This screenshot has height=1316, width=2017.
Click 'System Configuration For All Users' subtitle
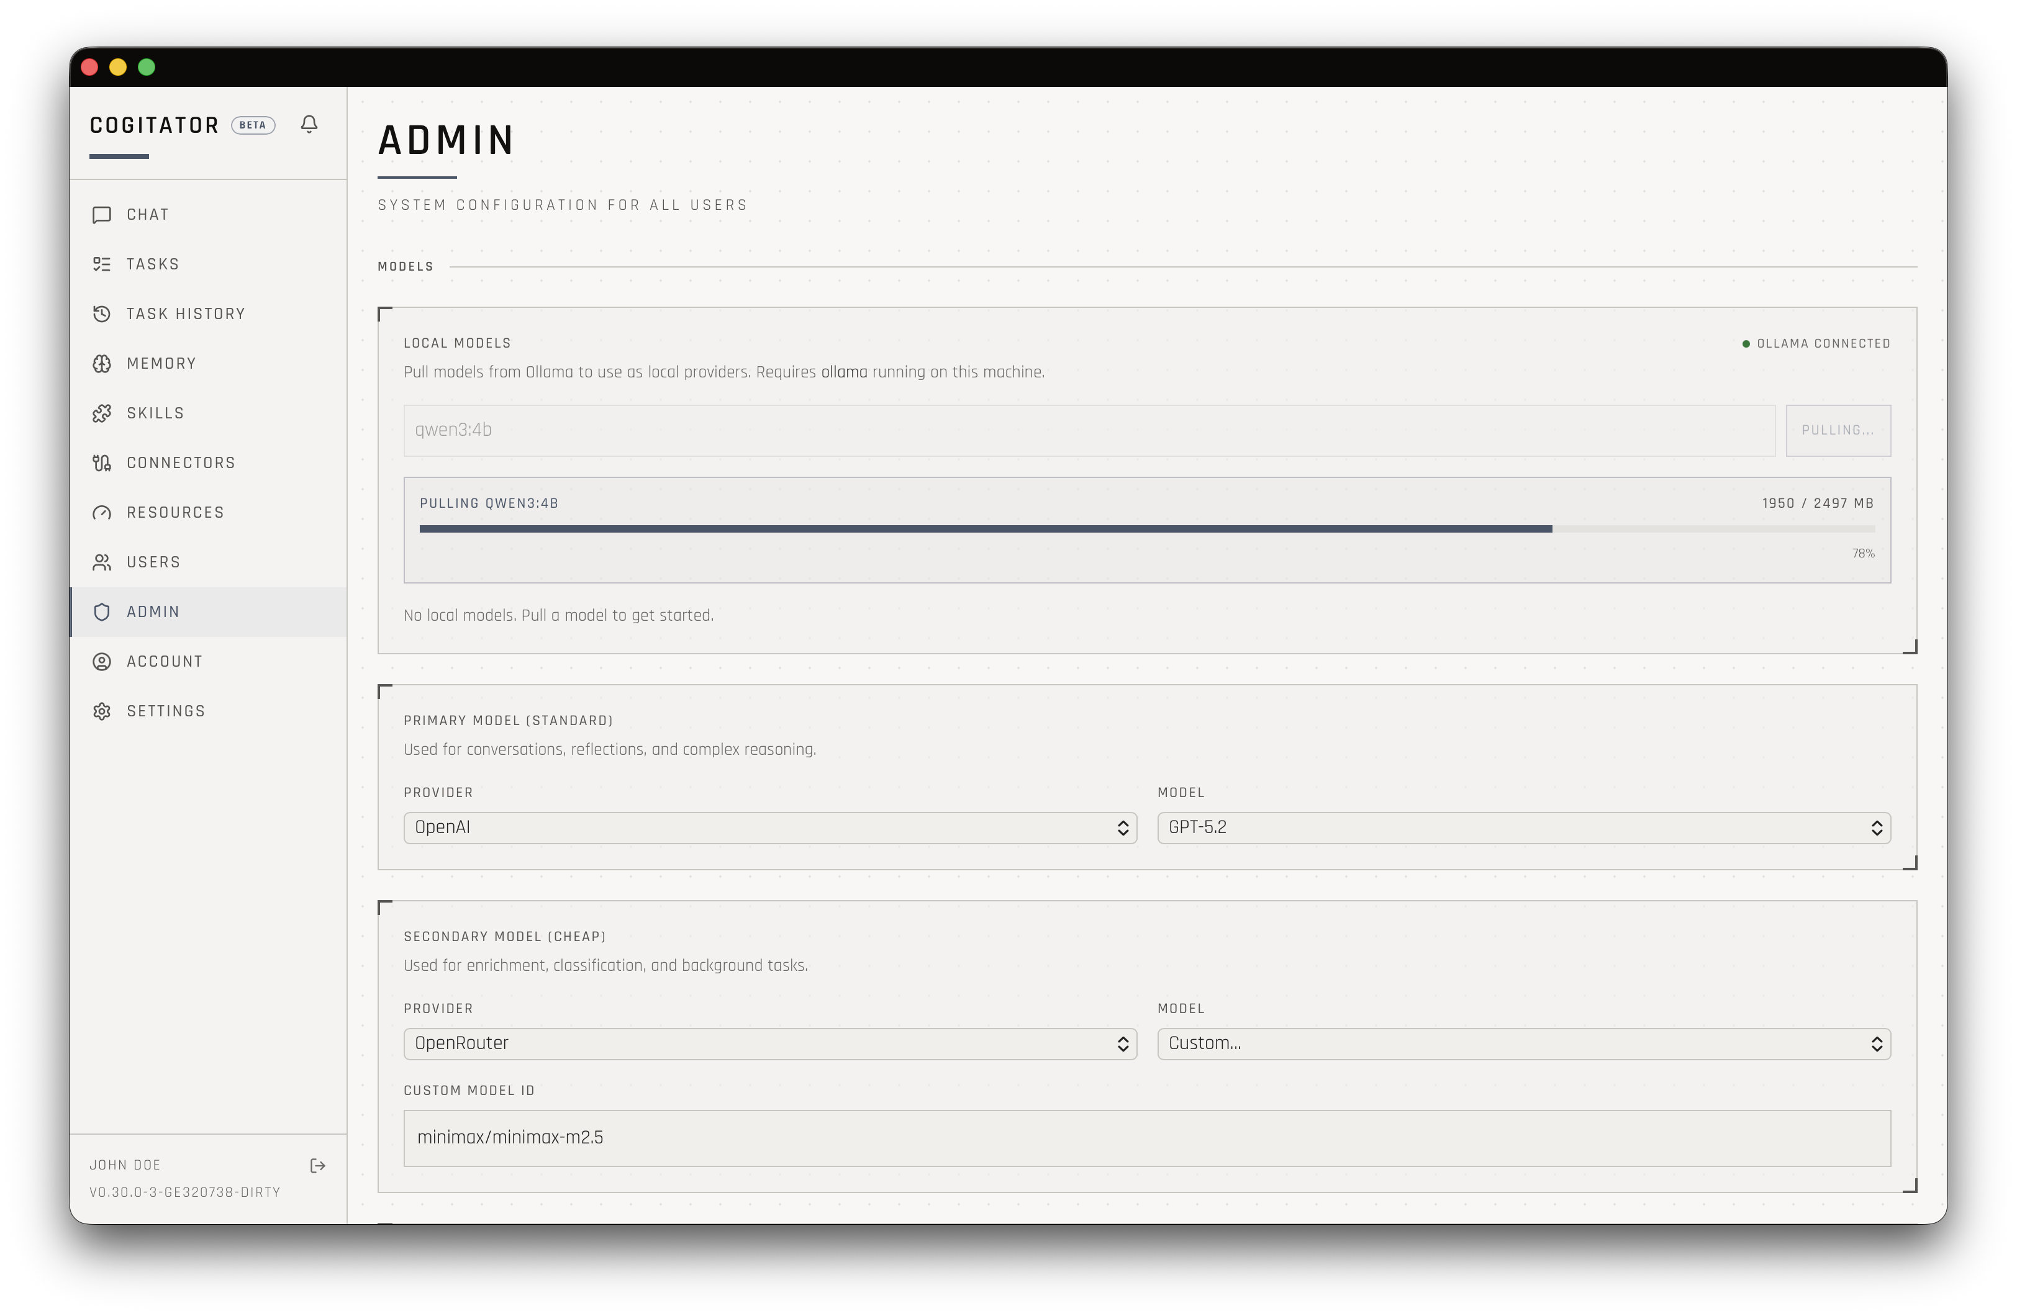(563, 205)
